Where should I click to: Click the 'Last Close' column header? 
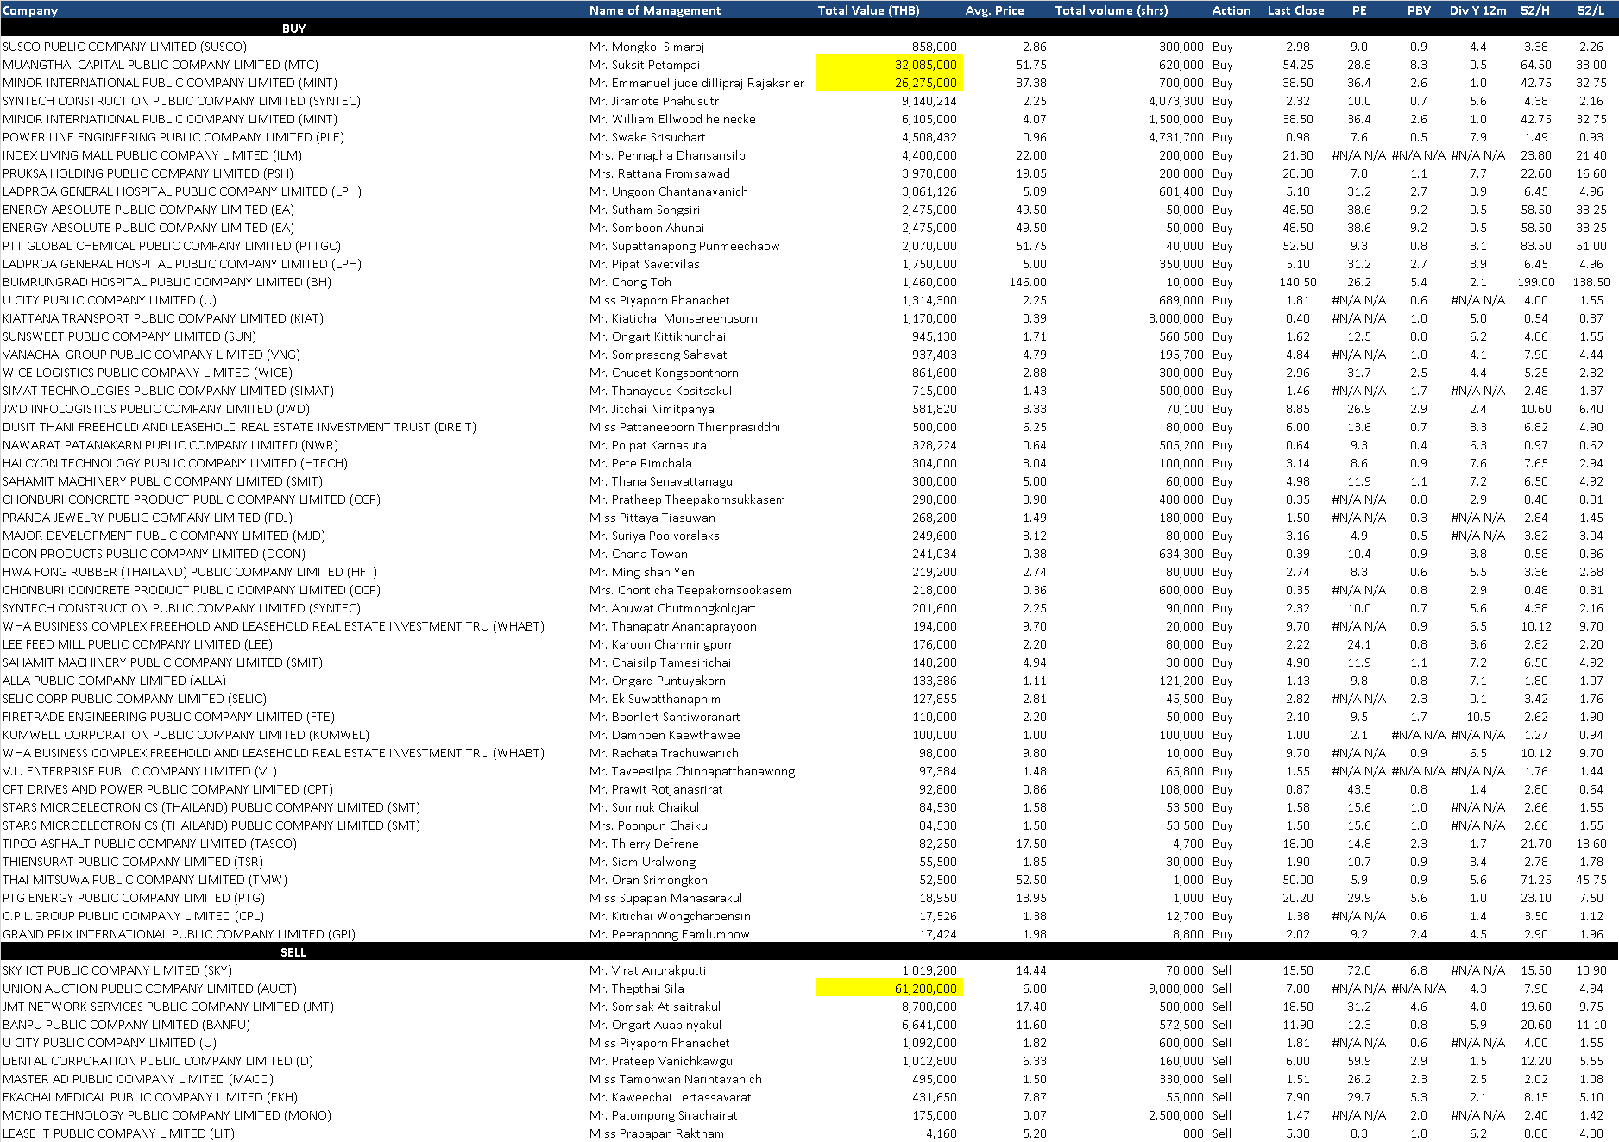[1295, 10]
